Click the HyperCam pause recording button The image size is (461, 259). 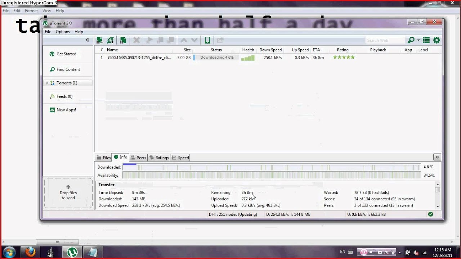[x=364, y=252]
